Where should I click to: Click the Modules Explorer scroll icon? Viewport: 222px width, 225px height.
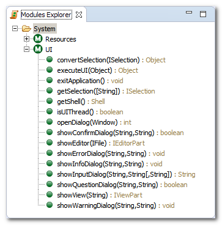pyautogui.click(x=14, y=15)
